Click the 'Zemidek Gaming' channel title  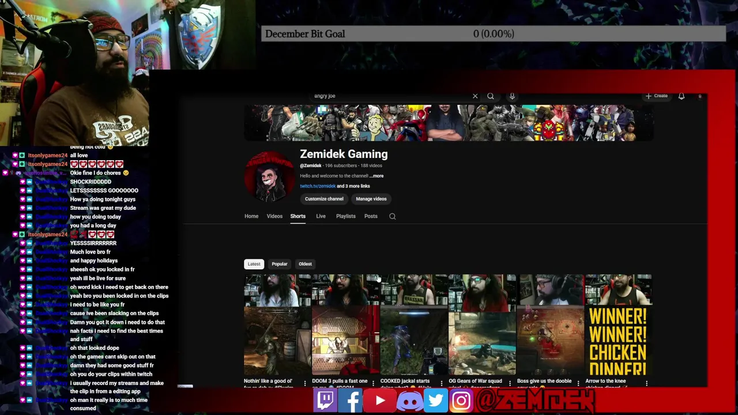pos(344,154)
